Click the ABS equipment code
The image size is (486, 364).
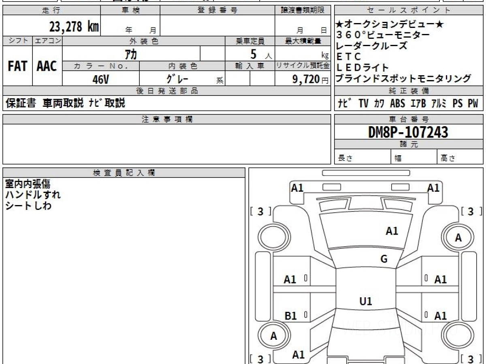pos(397,104)
